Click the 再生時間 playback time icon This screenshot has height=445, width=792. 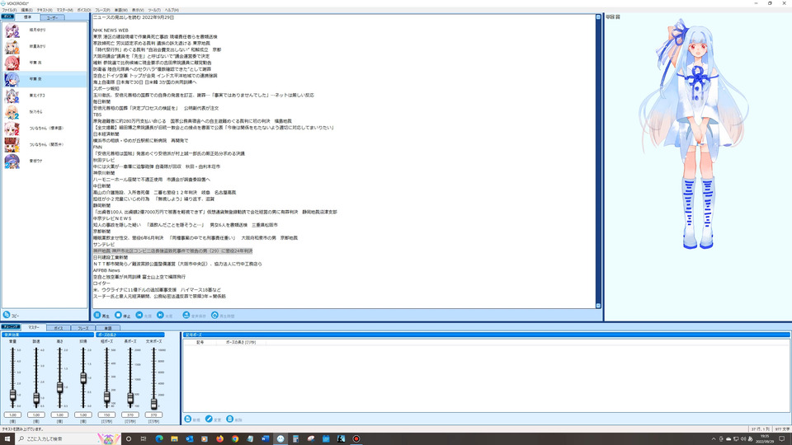[214, 315]
